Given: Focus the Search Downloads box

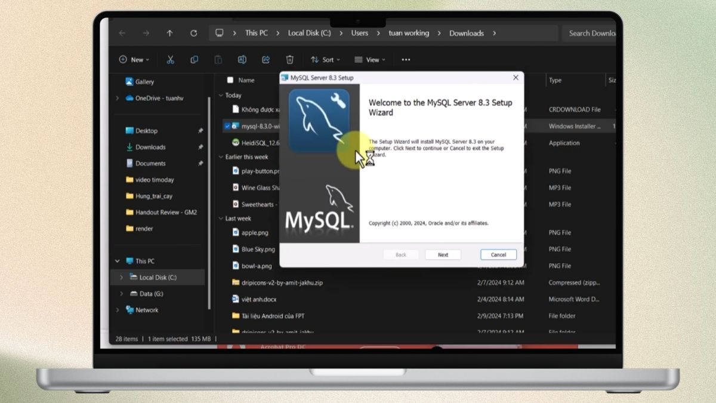Looking at the screenshot, I should point(588,33).
